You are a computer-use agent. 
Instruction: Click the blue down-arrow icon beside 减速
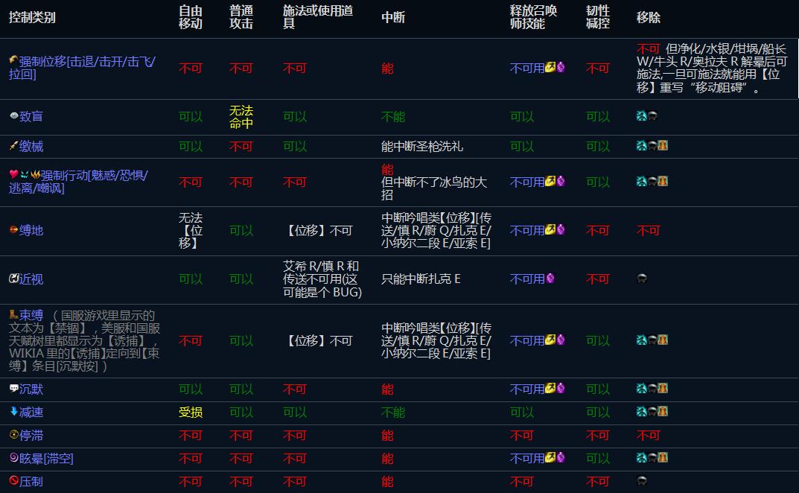(x=13, y=411)
